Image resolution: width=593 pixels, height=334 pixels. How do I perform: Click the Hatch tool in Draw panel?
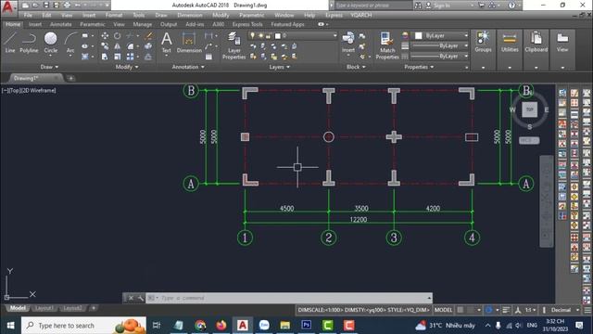click(85, 57)
